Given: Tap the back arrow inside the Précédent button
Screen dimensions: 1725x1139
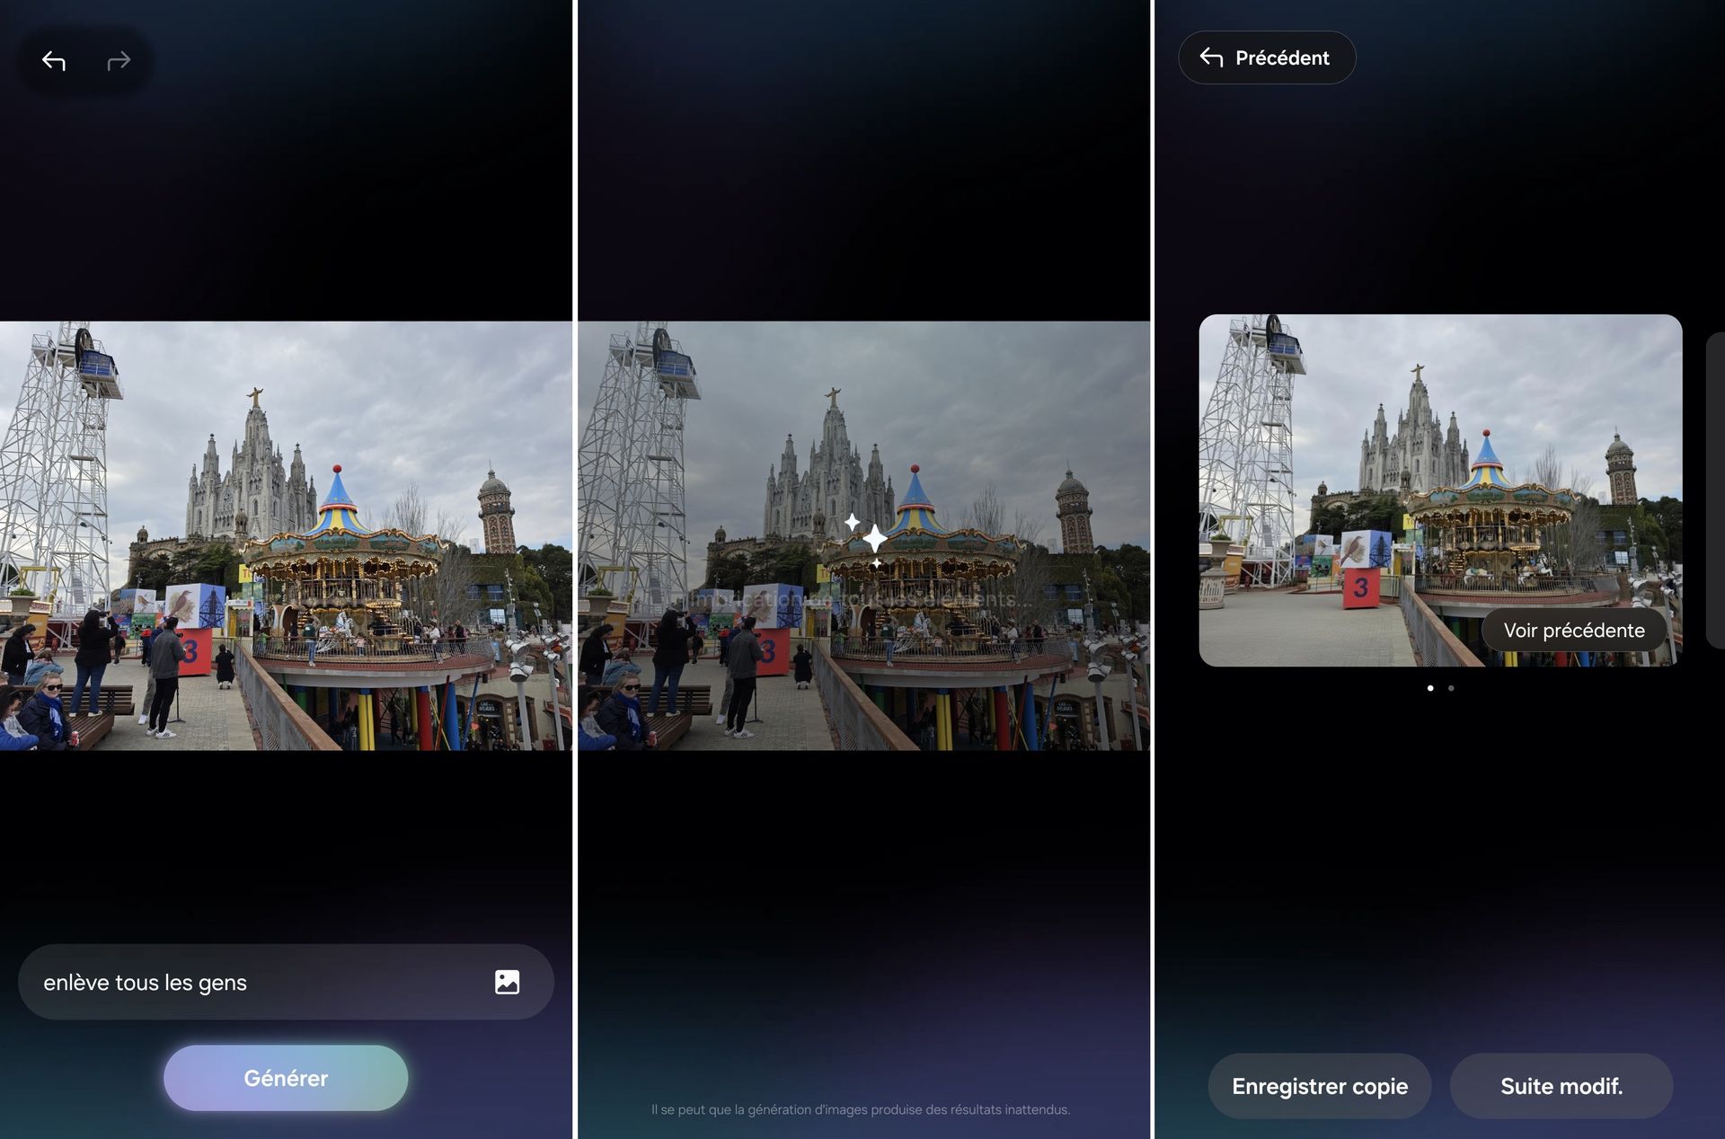Looking at the screenshot, I should pos(1211,57).
